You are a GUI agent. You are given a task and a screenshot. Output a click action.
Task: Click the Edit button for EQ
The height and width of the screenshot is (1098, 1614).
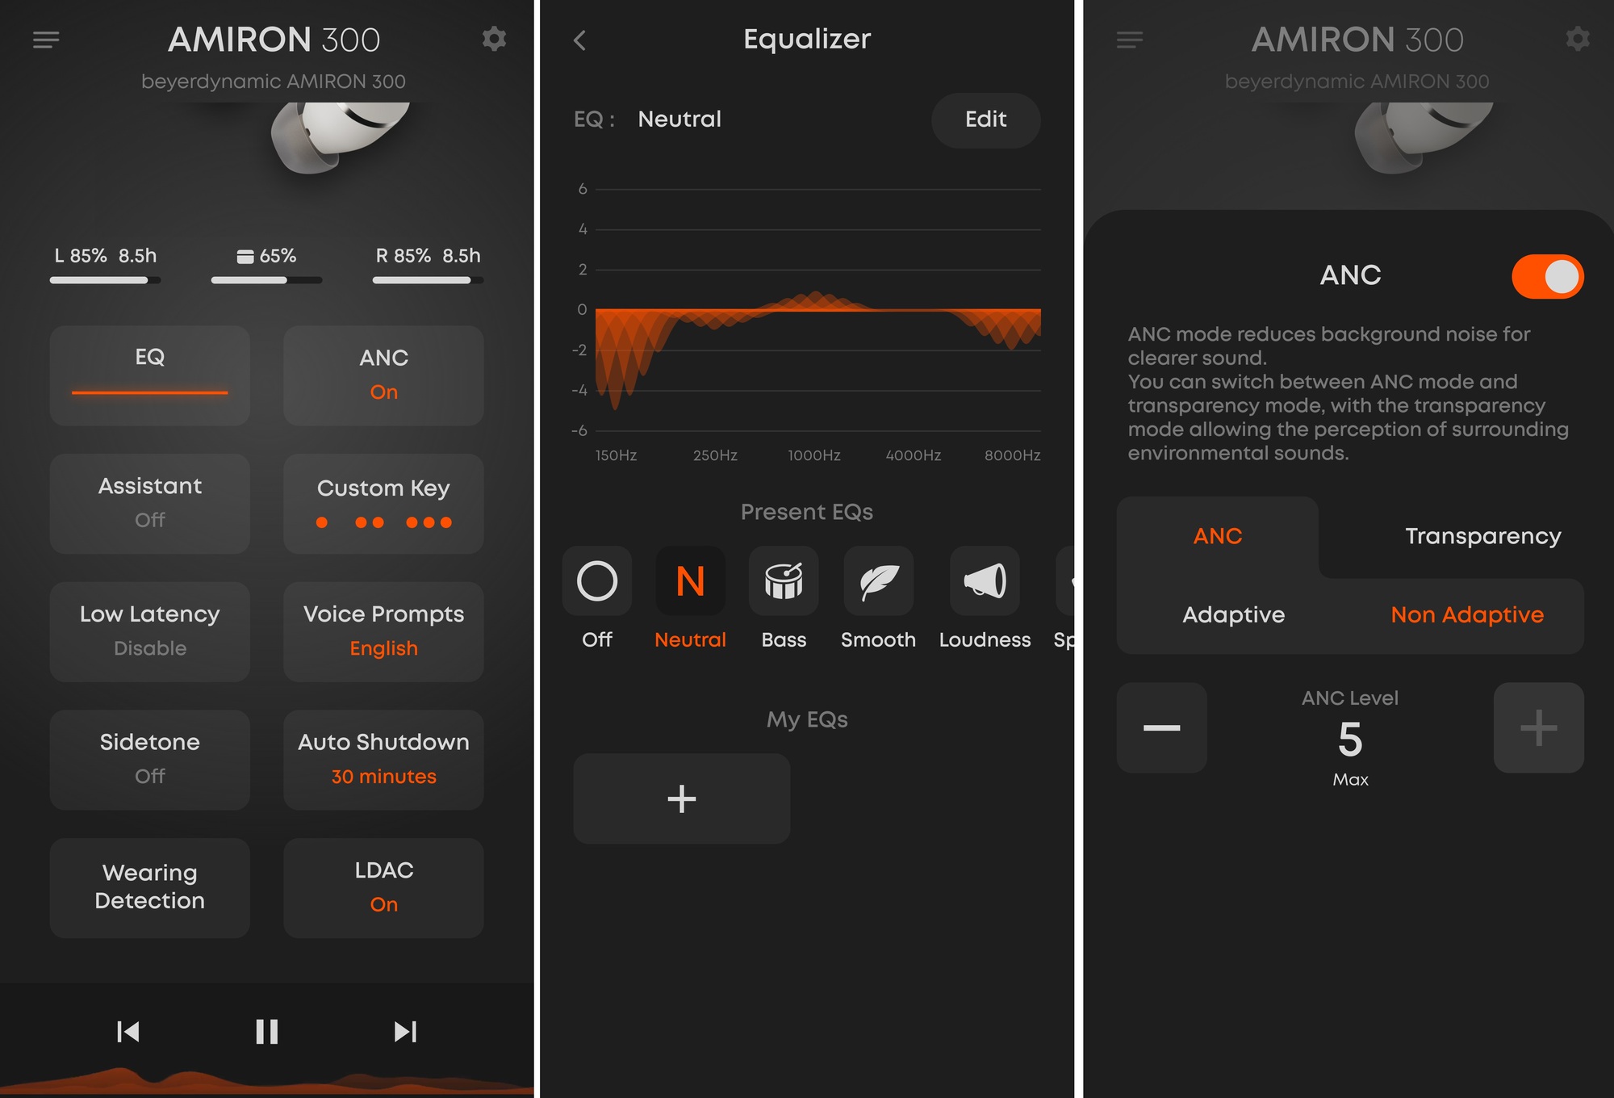pyautogui.click(x=985, y=119)
